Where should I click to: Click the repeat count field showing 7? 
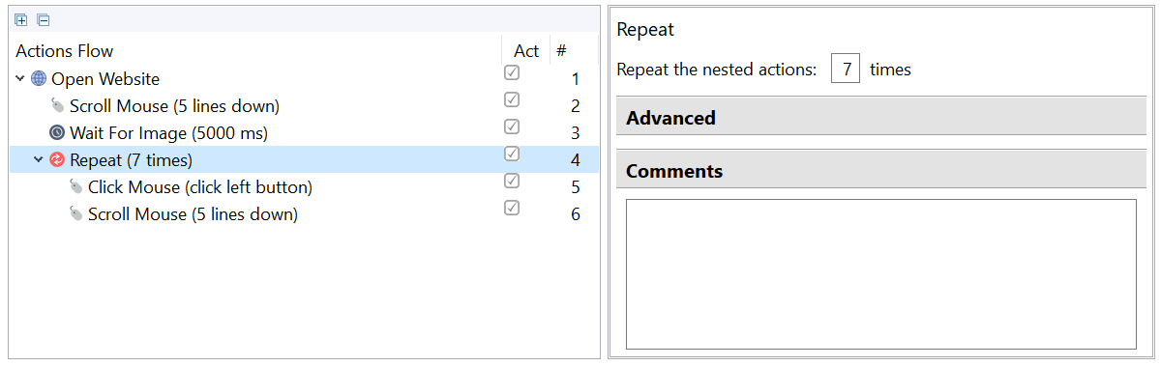[846, 70]
